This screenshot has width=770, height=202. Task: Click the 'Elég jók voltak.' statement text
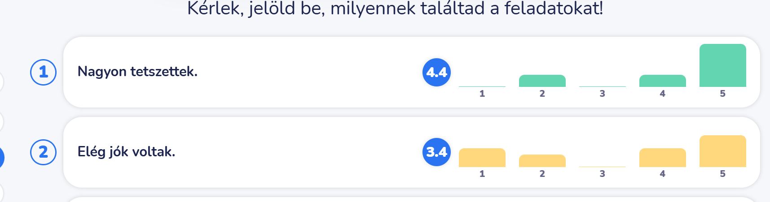126,152
